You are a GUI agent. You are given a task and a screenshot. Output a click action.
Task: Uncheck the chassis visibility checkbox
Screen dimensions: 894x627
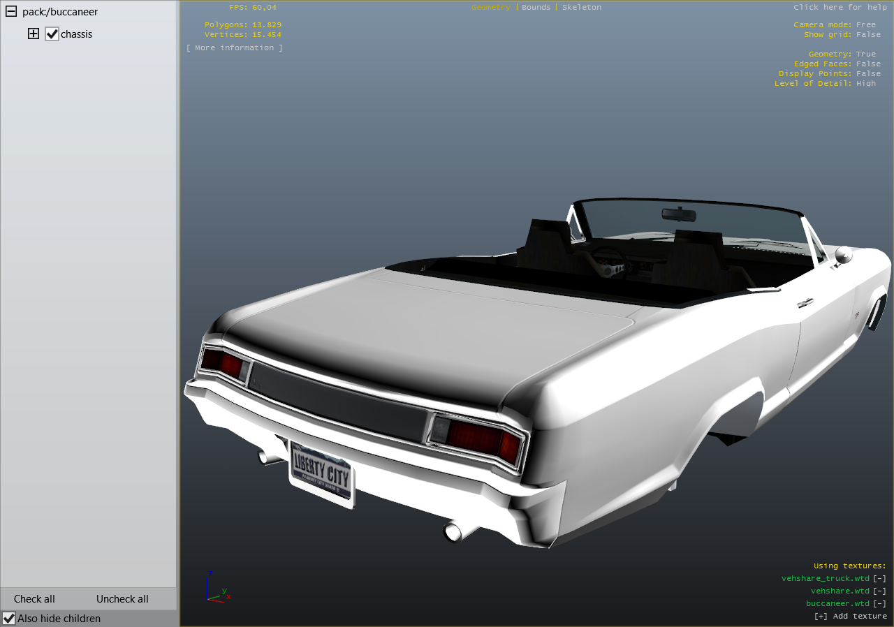click(52, 34)
